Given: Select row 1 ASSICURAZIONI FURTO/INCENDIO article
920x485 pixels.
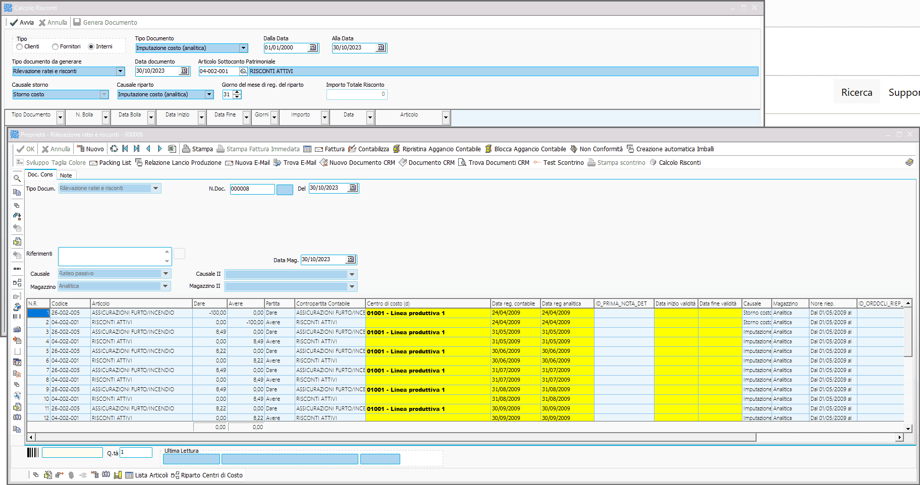Looking at the screenshot, I should pos(141,313).
